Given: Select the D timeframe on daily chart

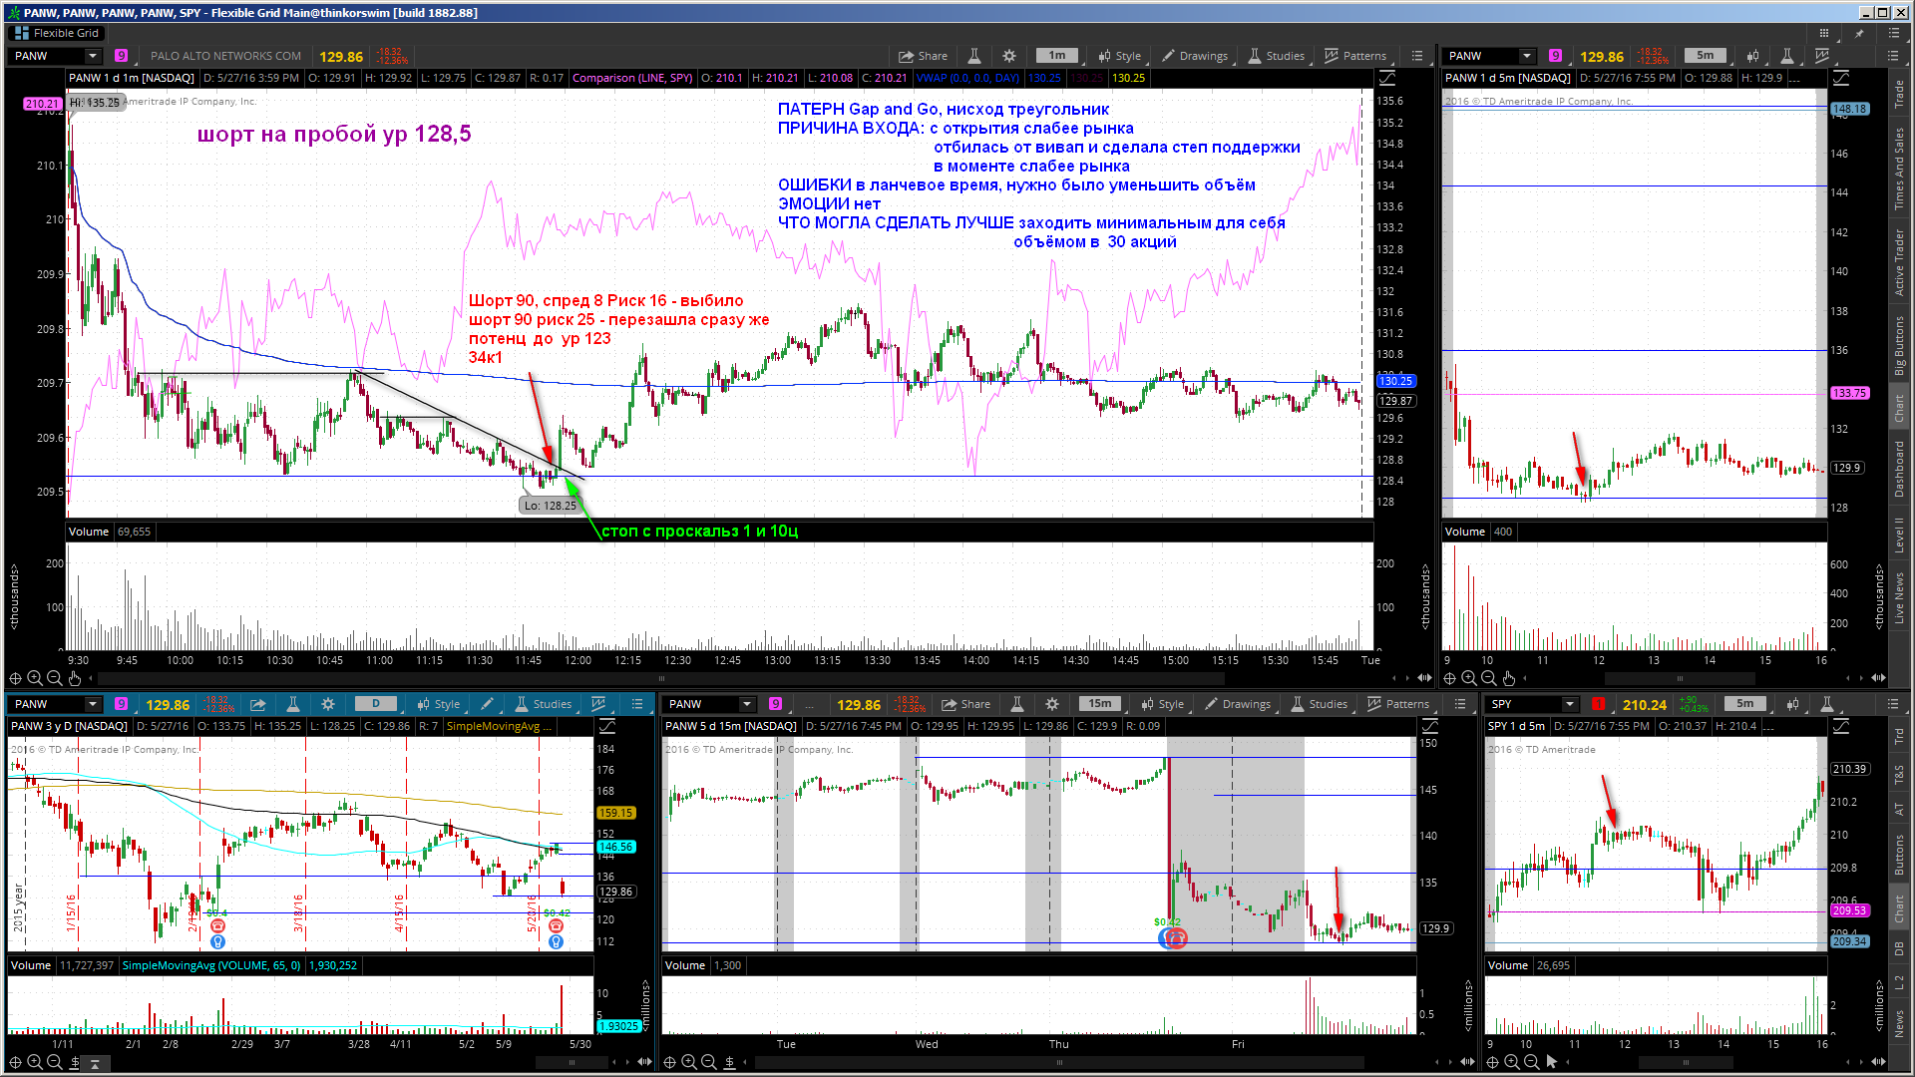Looking at the screenshot, I should pos(376,704).
